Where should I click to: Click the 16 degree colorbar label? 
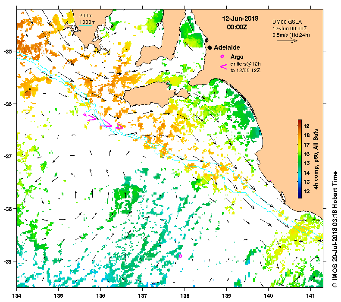tap(307, 154)
